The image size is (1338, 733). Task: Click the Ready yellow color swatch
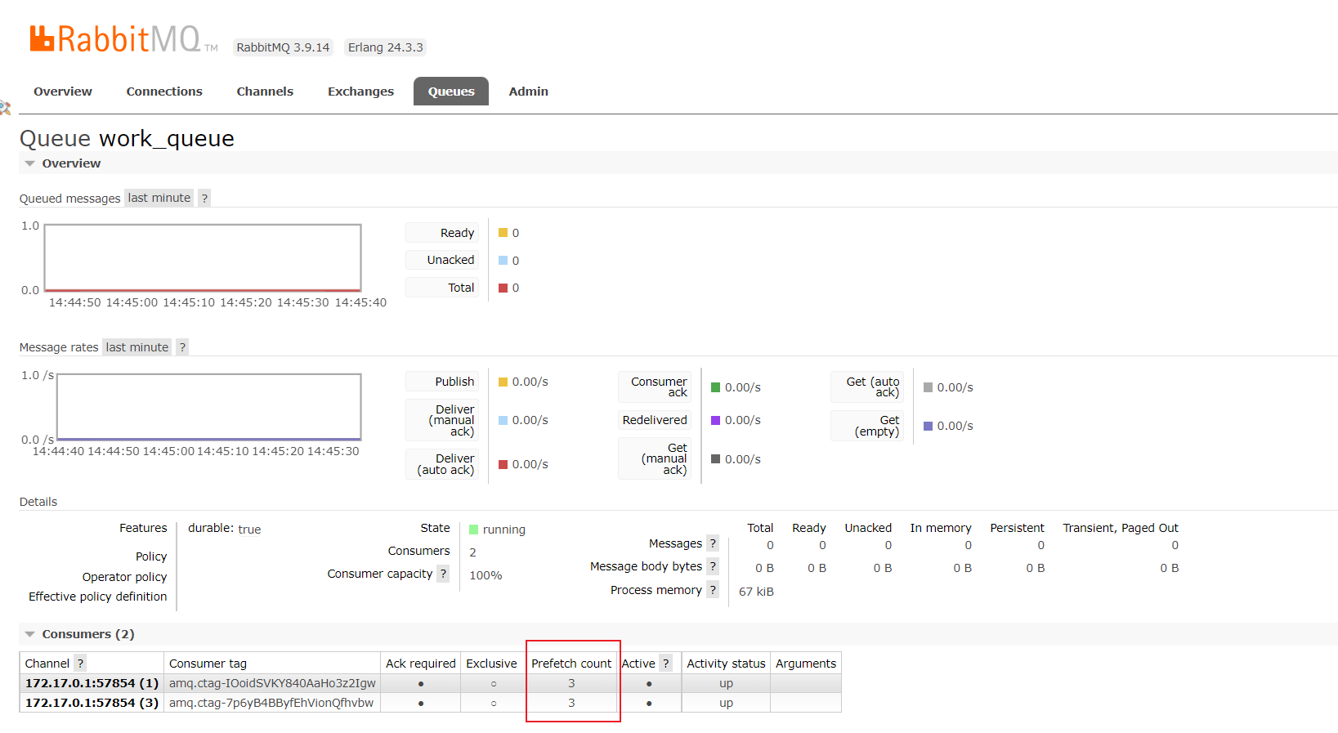[503, 233]
